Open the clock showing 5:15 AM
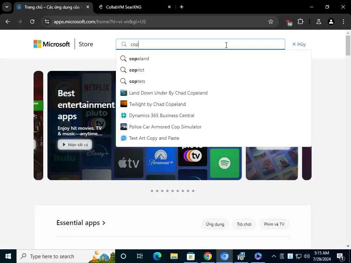This screenshot has width=351, height=263. pos(322,256)
